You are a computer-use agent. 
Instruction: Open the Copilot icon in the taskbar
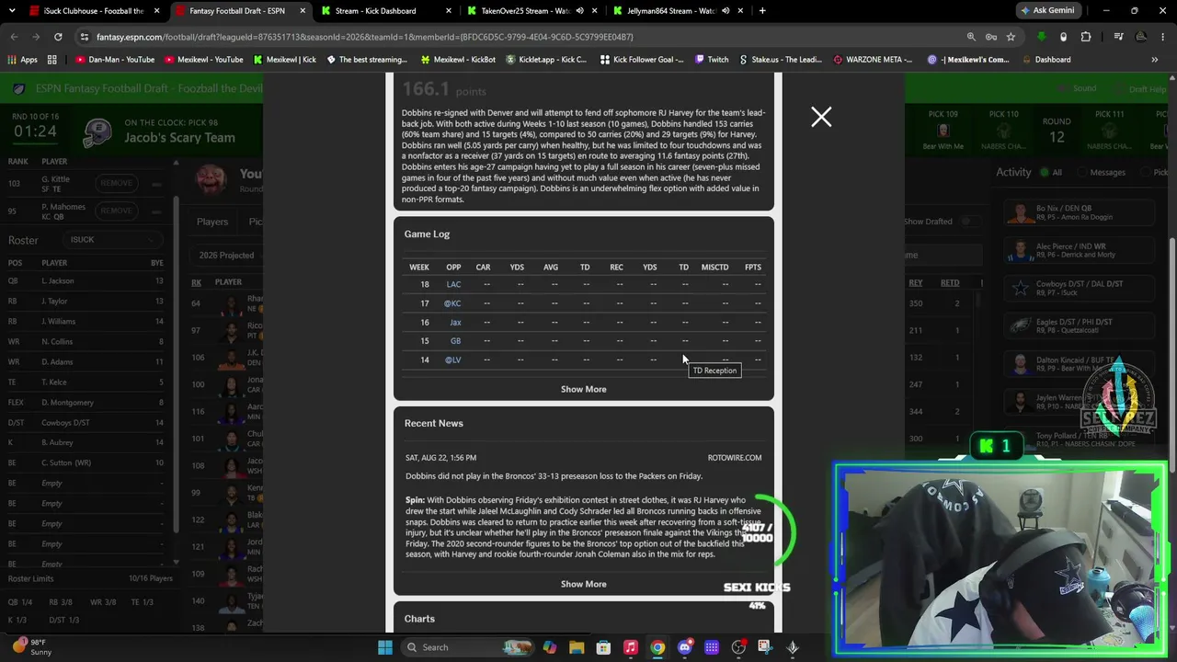coord(549,647)
